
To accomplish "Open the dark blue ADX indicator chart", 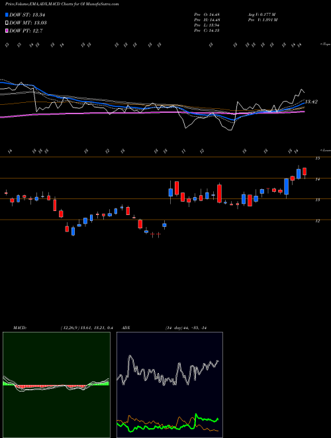I will (x=169, y=385).
